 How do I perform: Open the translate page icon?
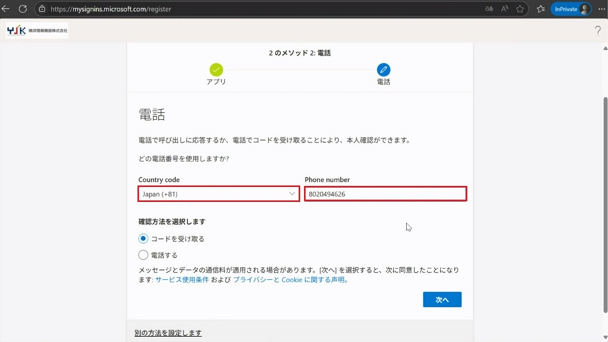click(488, 9)
